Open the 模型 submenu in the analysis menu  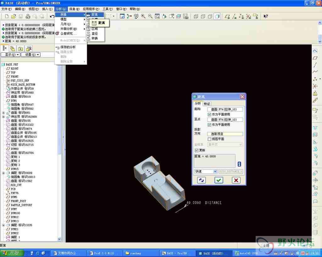(71, 19)
